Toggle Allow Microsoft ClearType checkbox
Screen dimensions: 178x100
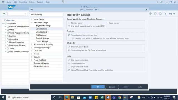point(69,70)
